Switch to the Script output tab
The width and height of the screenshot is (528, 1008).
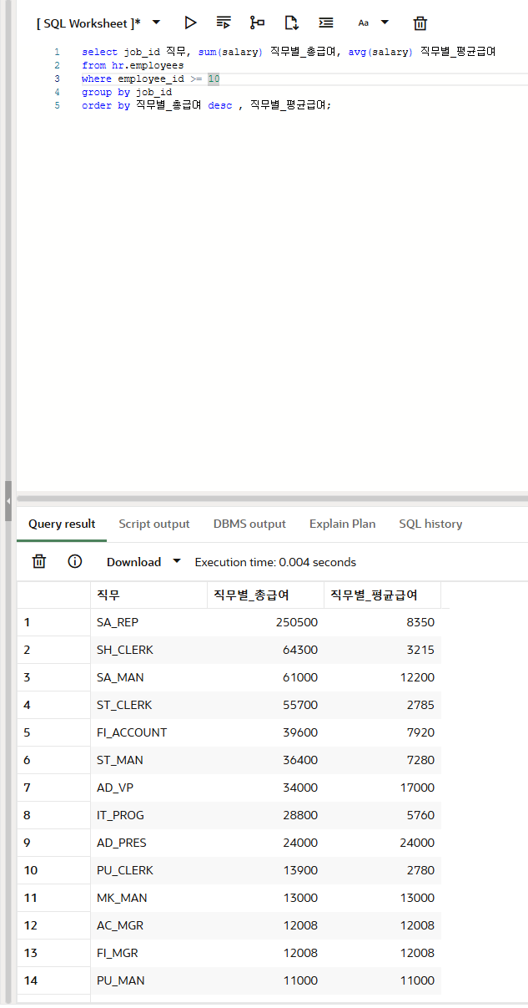pos(154,524)
